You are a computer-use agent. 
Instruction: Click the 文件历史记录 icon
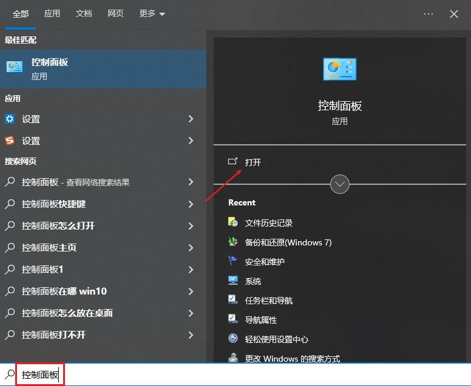coord(233,222)
